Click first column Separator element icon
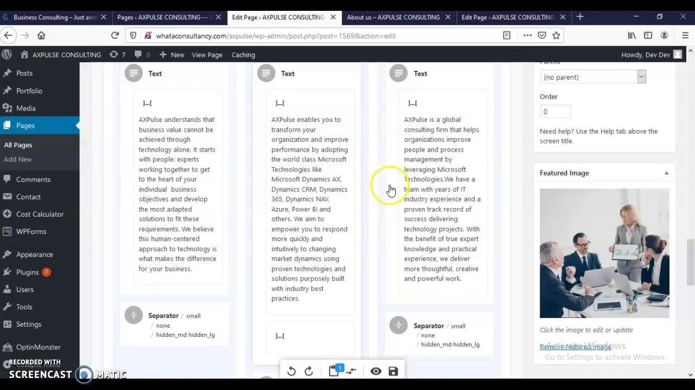The image size is (695, 390). coord(134,315)
